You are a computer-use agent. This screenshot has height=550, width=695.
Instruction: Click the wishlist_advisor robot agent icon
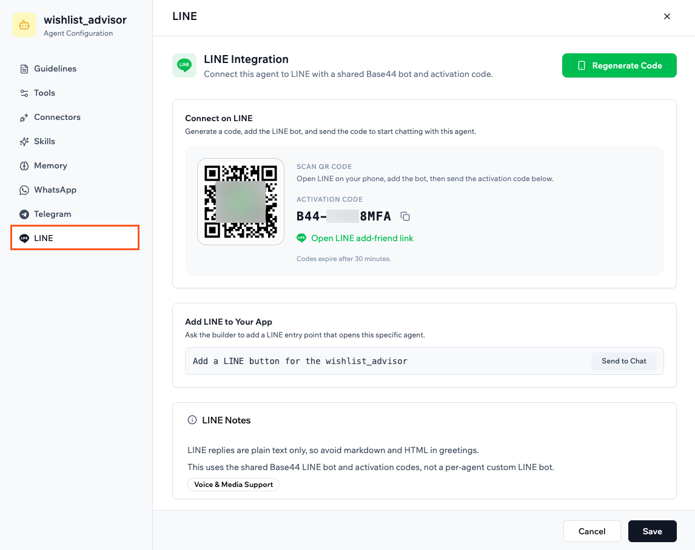coord(24,25)
